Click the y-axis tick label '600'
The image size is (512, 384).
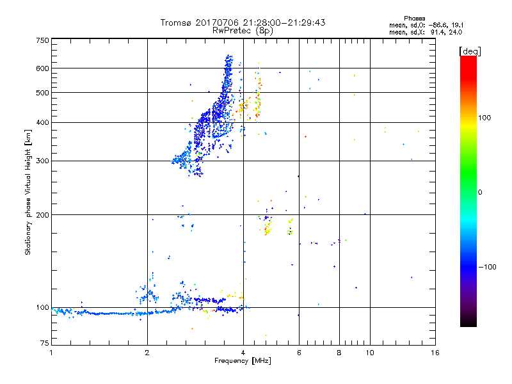coord(42,68)
